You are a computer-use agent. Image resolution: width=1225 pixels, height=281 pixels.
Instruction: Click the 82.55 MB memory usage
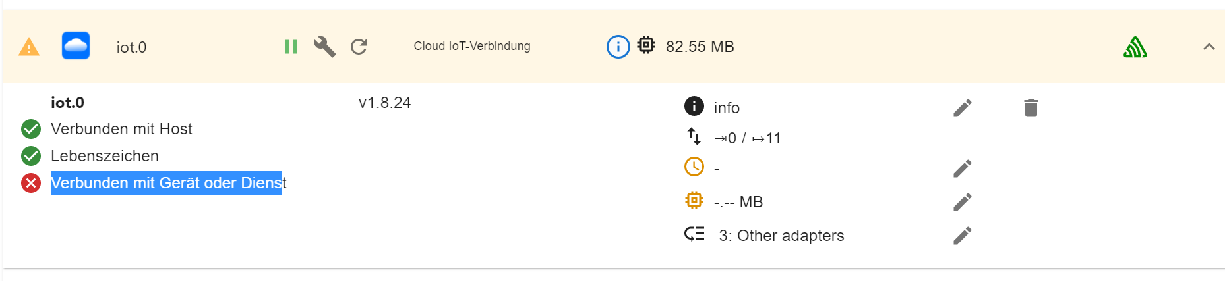[700, 47]
